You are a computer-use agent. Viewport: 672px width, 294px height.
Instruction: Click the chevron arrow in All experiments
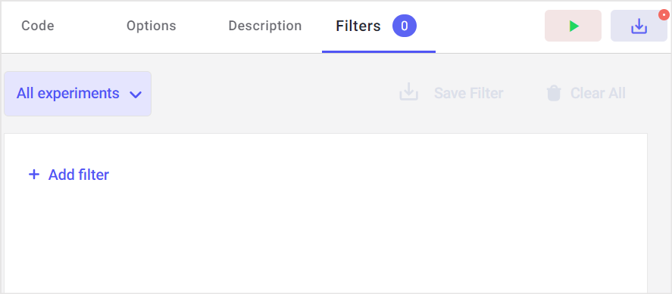[x=136, y=94]
